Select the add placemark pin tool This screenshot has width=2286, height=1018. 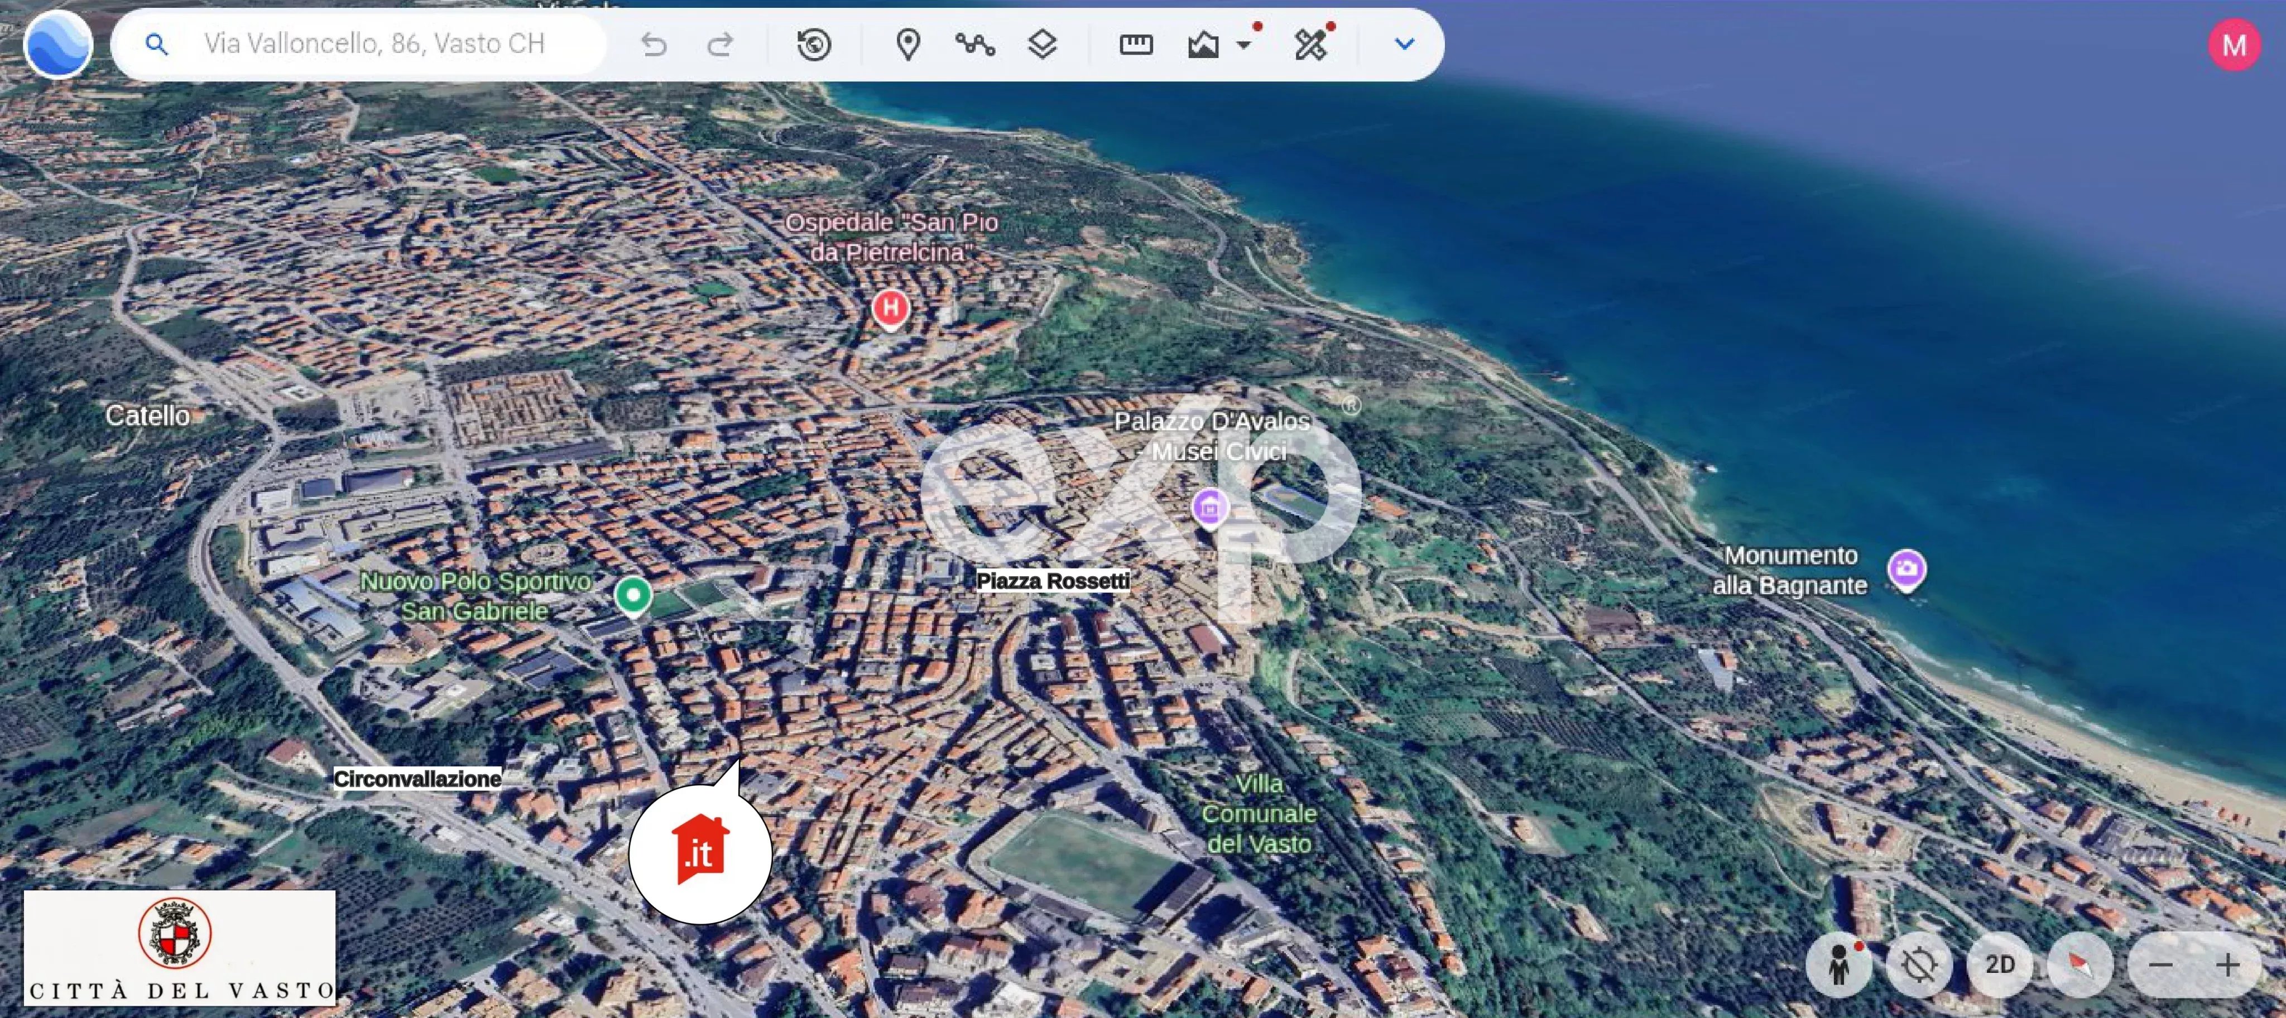pyautogui.click(x=908, y=44)
